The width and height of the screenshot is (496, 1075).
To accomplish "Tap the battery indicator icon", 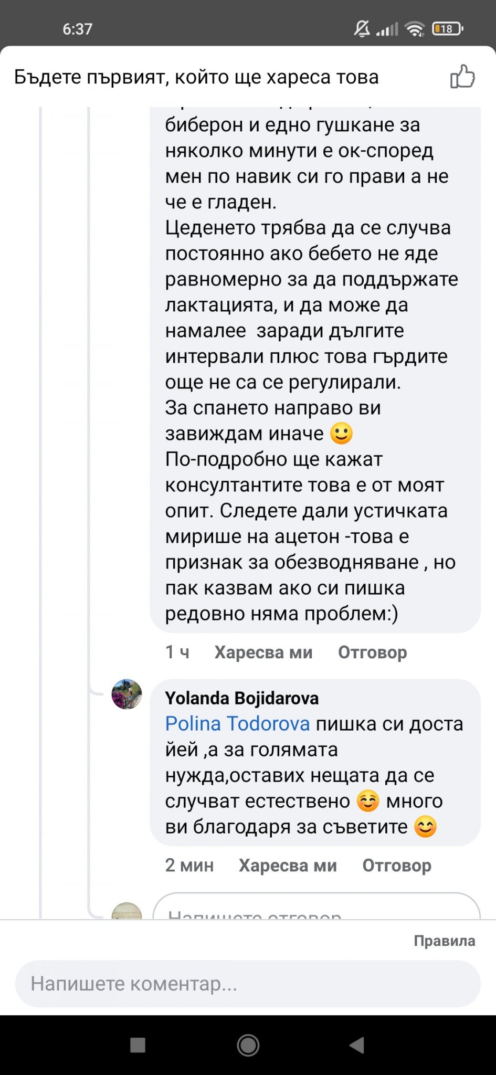I will [447, 29].
